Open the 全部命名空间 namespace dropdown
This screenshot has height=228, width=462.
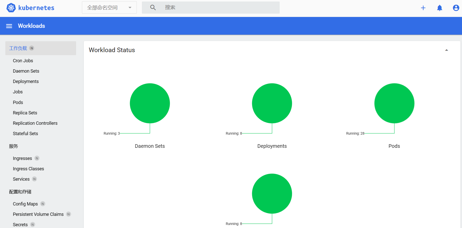pos(109,8)
